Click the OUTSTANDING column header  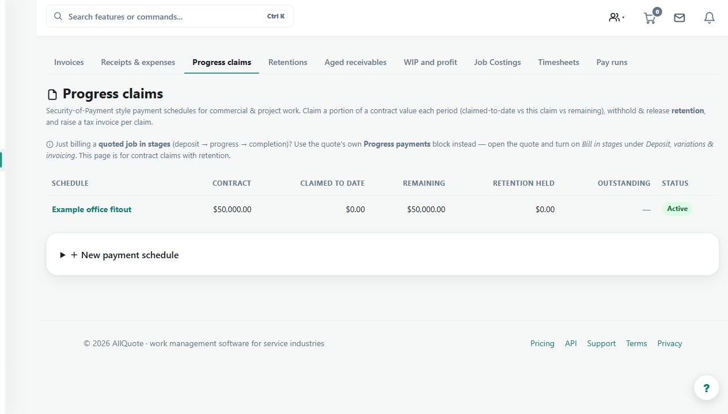(624, 183)
